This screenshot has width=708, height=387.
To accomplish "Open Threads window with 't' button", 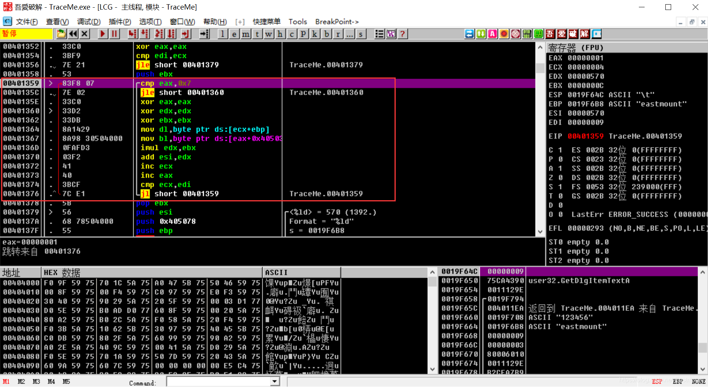I will (257, 34).
